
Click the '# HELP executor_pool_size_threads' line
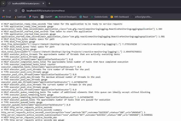[x=47, y=85]
